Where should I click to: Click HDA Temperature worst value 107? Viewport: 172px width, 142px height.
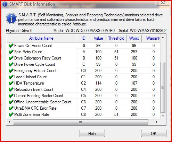(x=134, y=83)
